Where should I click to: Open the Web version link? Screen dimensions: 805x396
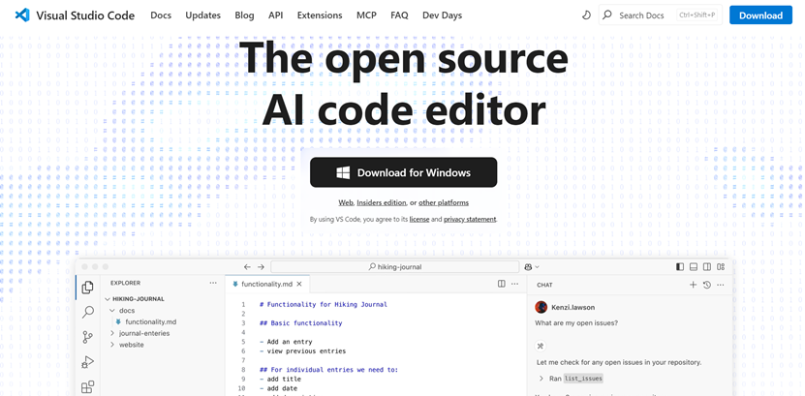tap(346, 202)
